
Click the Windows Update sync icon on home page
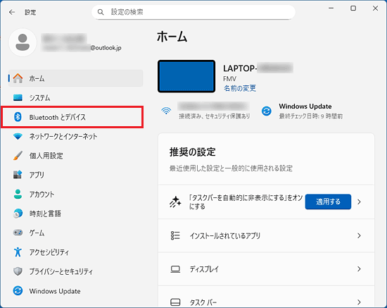[x=267, y=111]
